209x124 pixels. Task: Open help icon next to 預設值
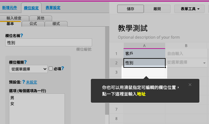[24, 82]
